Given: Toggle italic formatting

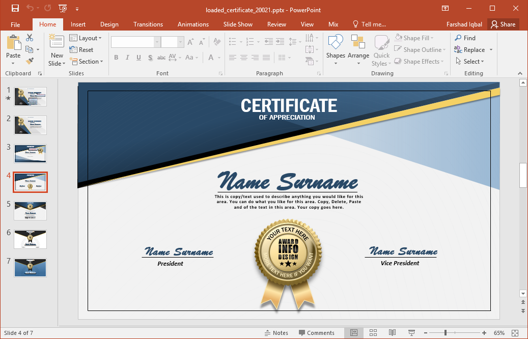Looking at the screenshot, I should pyautogui.click(x=127, y=58).
